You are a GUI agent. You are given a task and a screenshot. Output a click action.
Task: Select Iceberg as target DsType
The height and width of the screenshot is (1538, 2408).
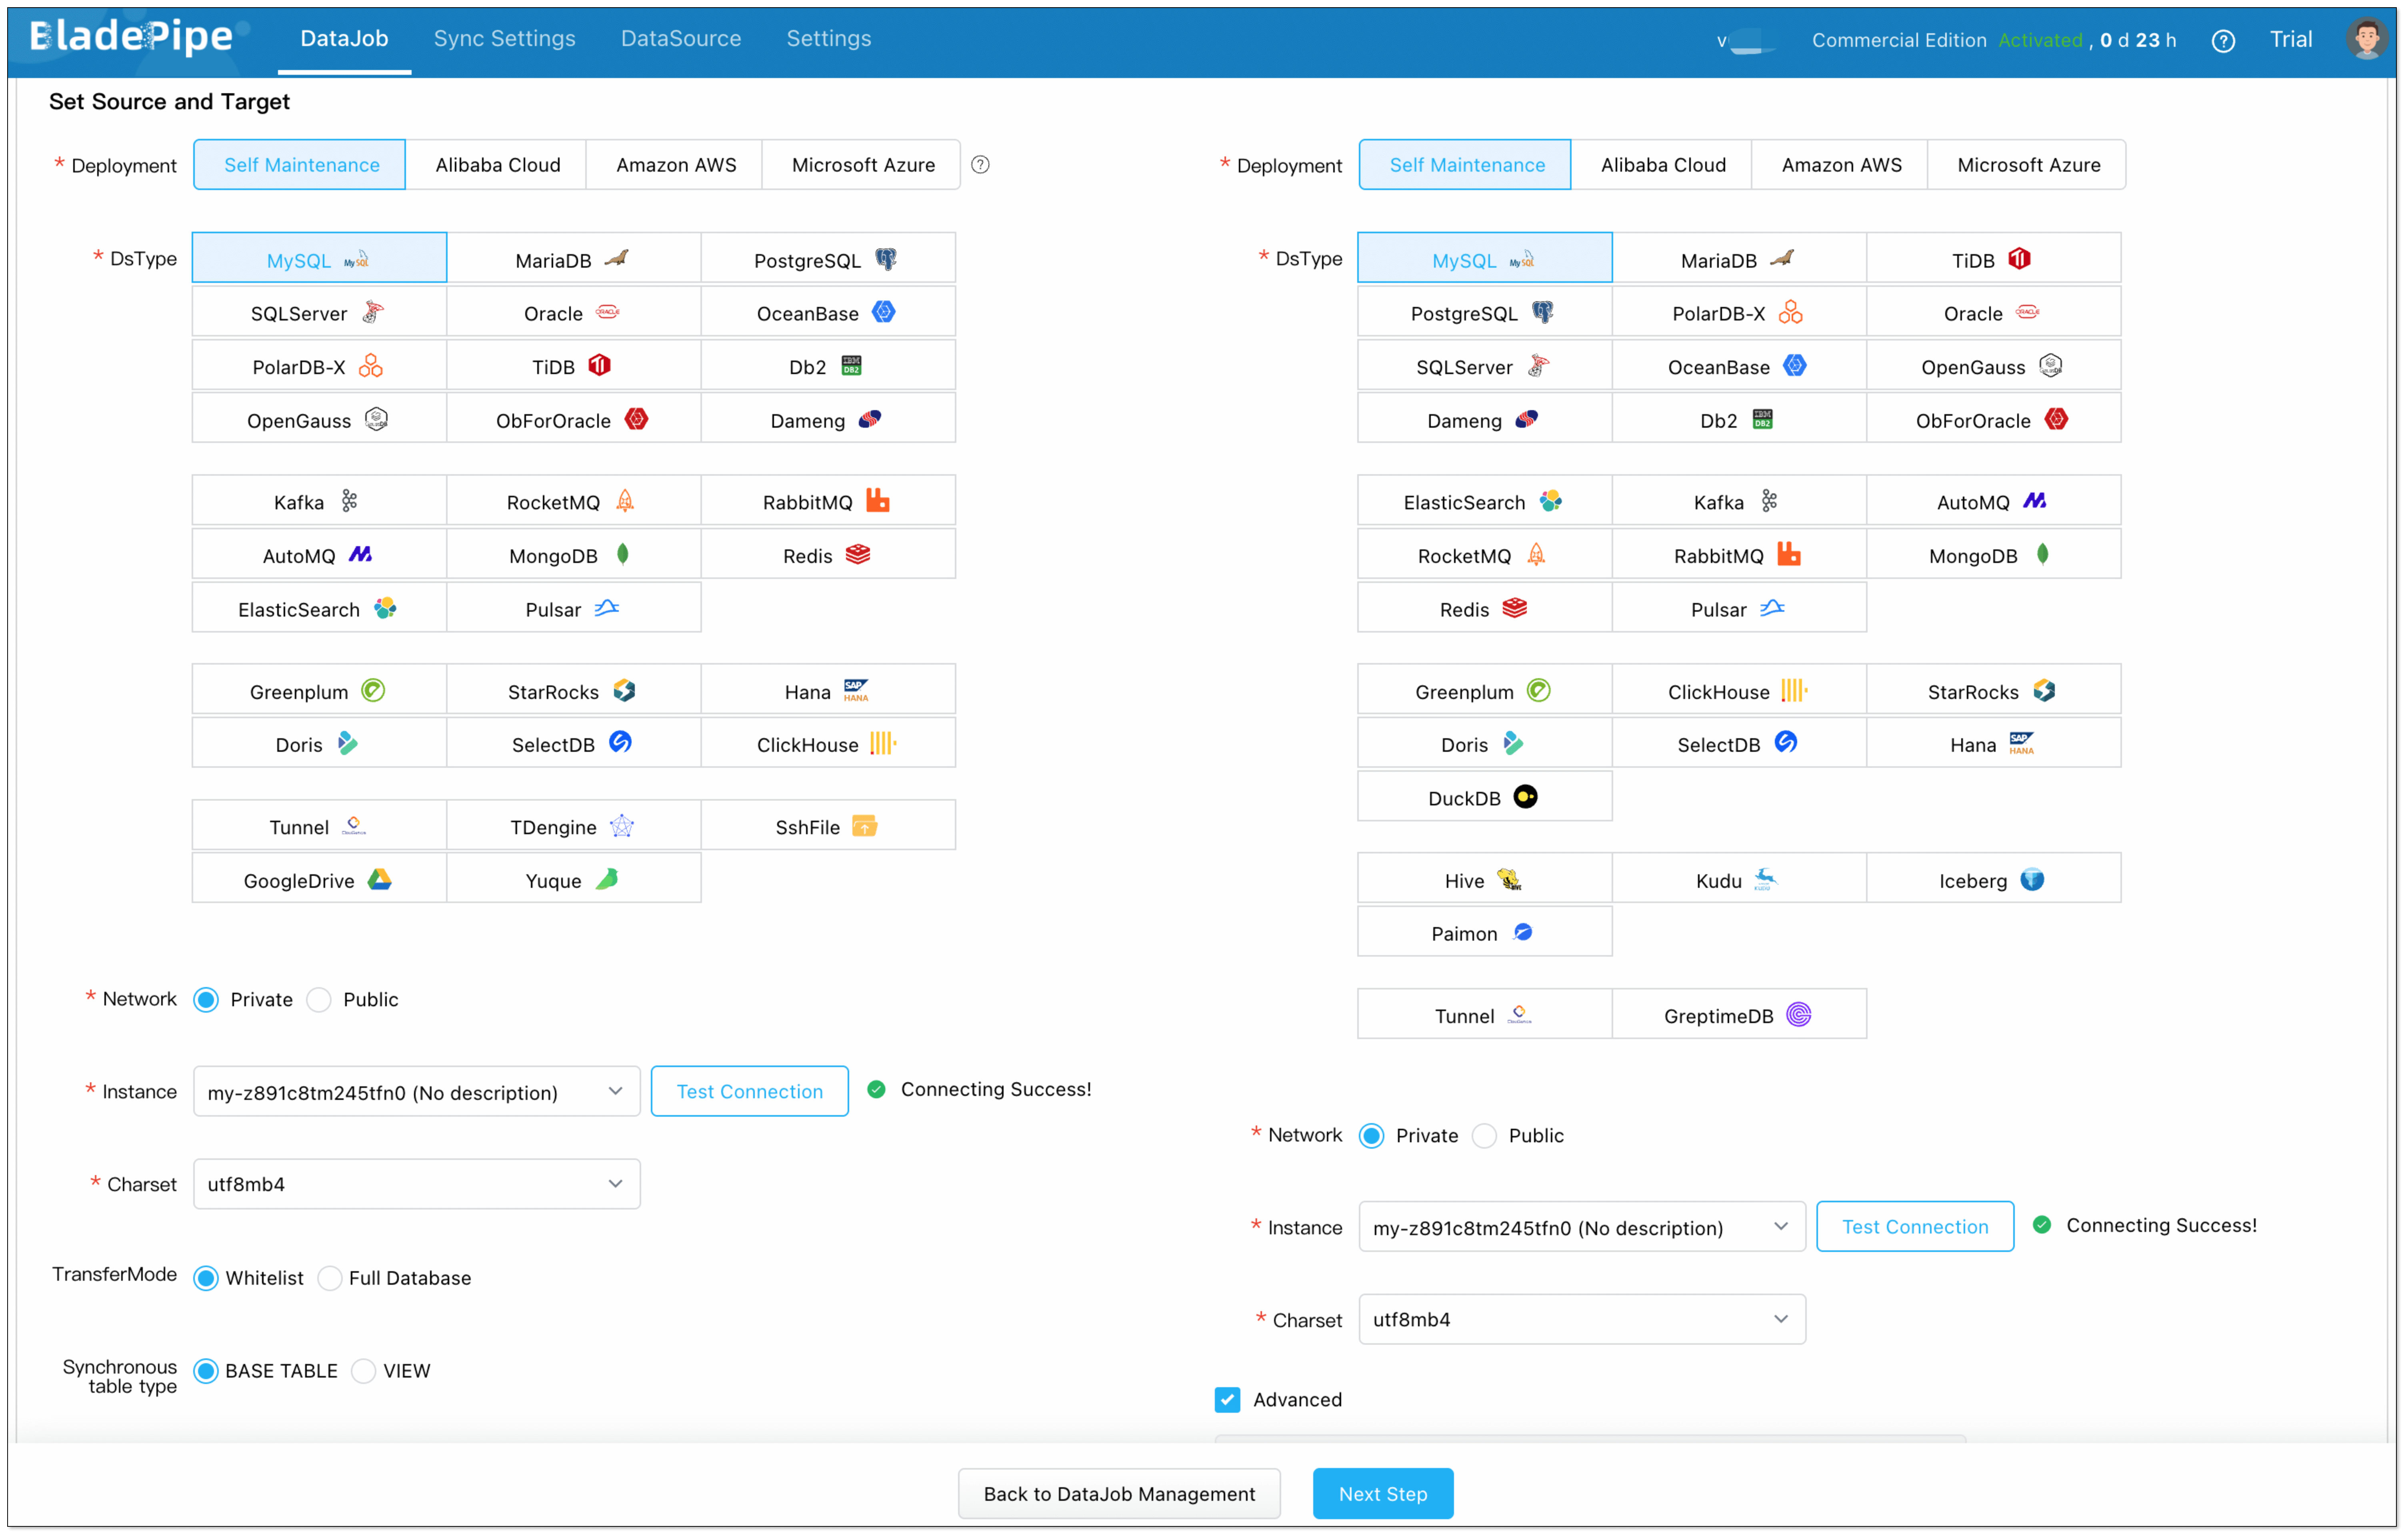click(x=1992, y=879)
